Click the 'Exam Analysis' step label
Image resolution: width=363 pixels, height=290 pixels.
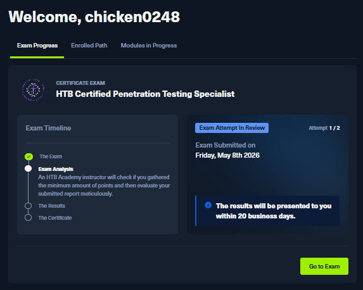(56, 169)
